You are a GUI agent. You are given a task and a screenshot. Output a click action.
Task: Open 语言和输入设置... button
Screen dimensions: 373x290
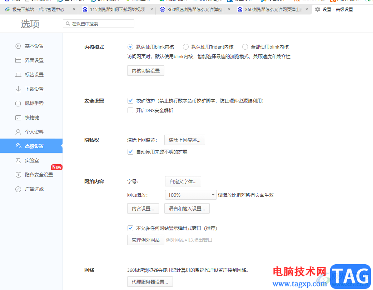[187, 209]
